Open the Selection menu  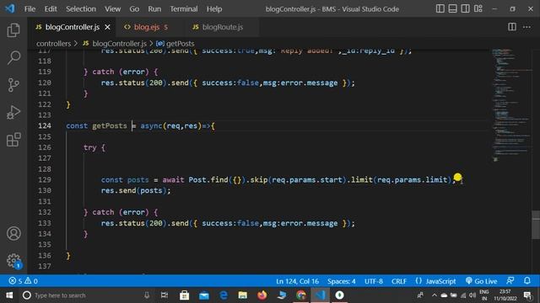pos(81,9)
